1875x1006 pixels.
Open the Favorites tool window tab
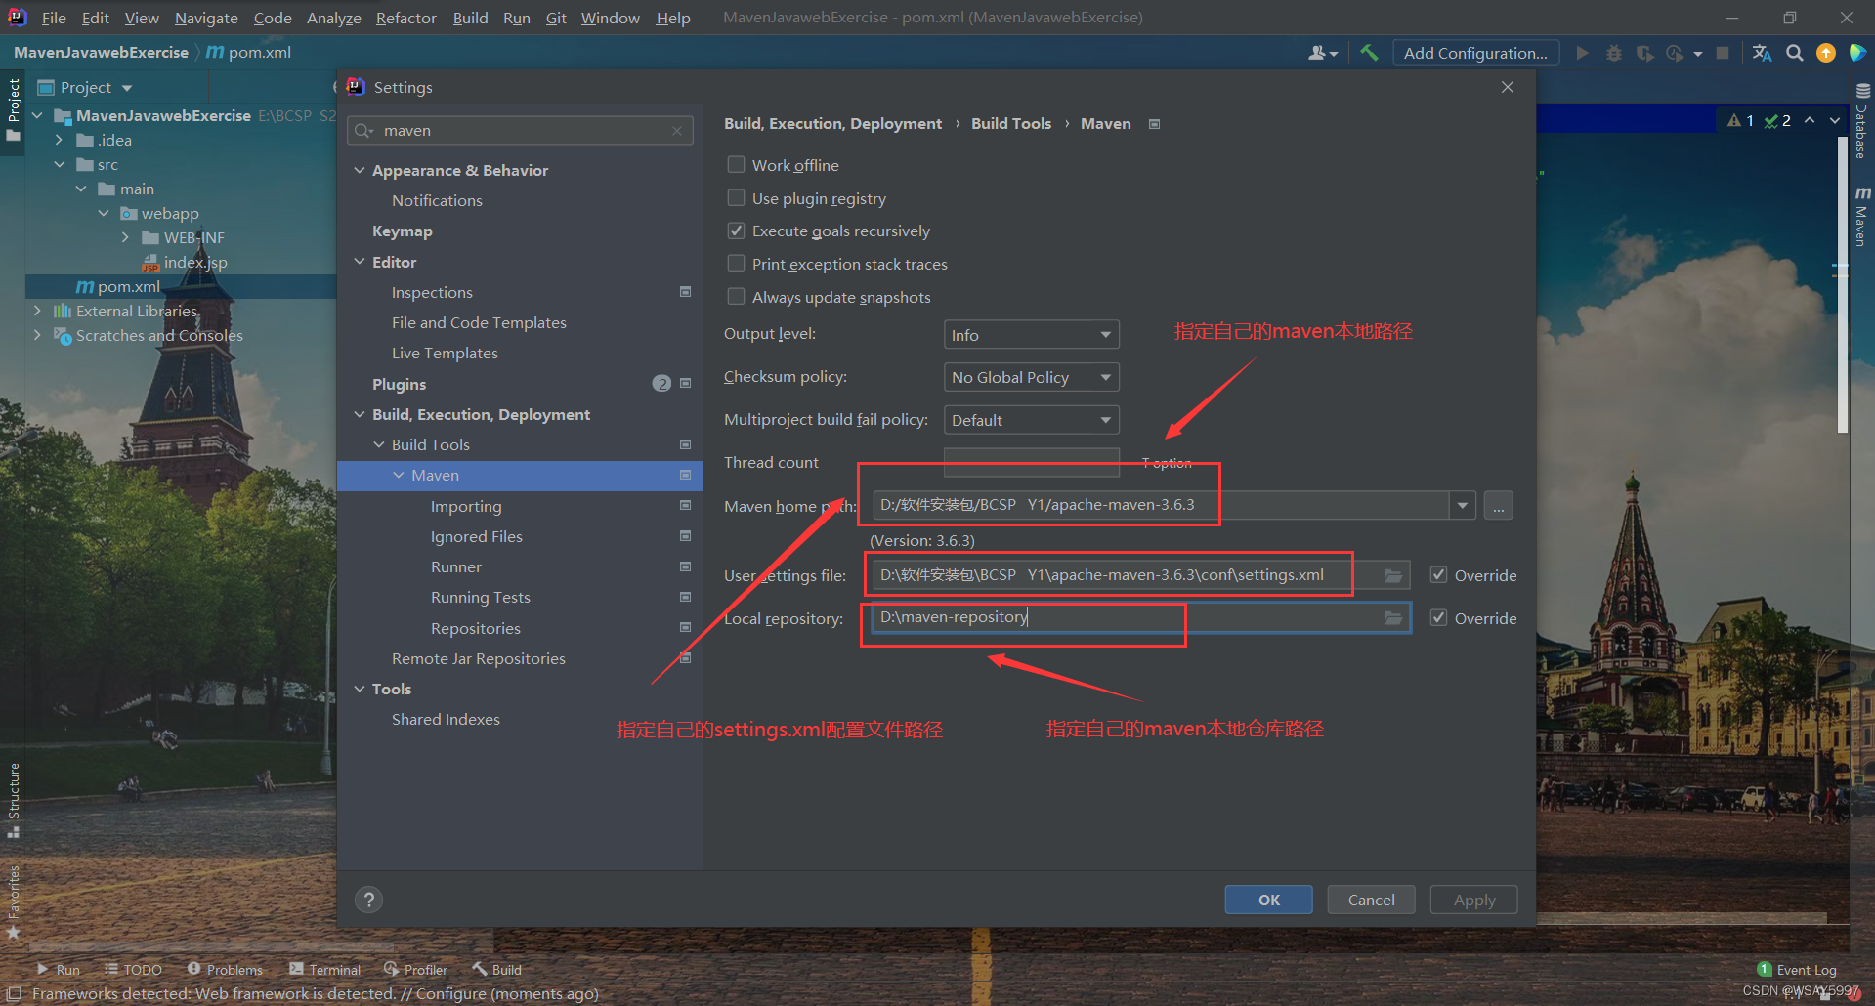pos(14,901)
